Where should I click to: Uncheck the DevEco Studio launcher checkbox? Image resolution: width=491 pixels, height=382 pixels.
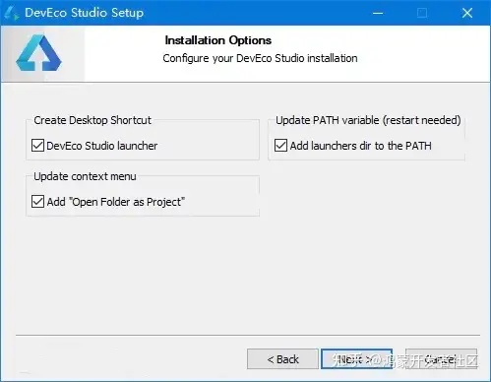click(37, 146)
